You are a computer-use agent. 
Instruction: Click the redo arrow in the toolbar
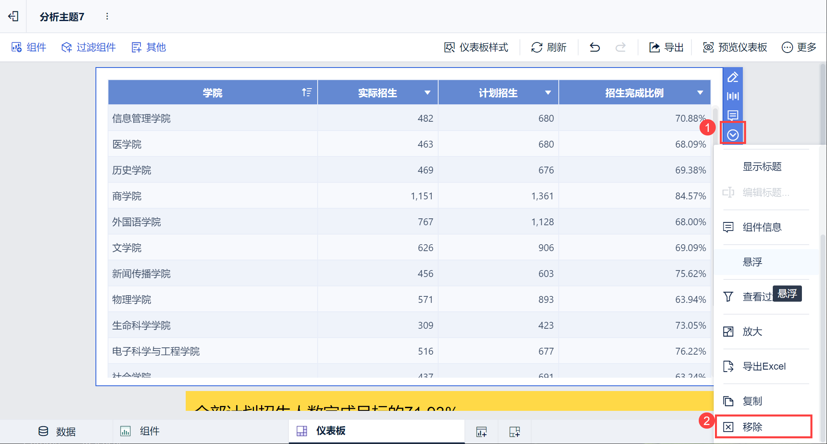620,47
